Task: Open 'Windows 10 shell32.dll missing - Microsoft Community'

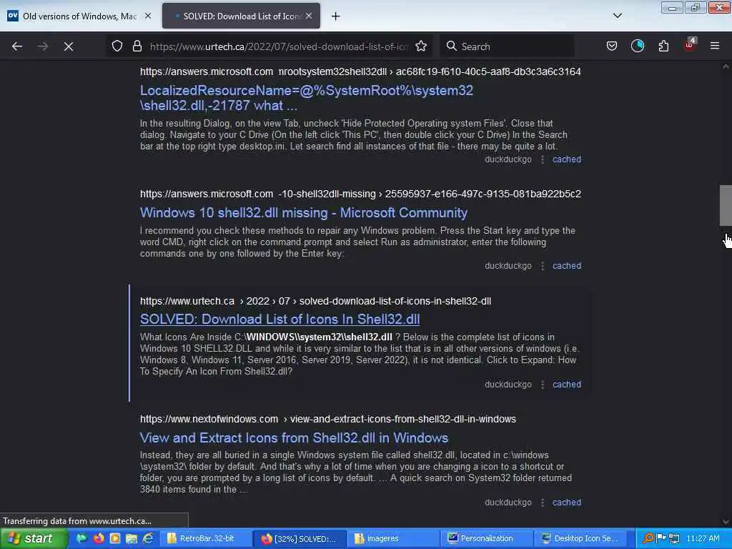Action: click(303, 213)
